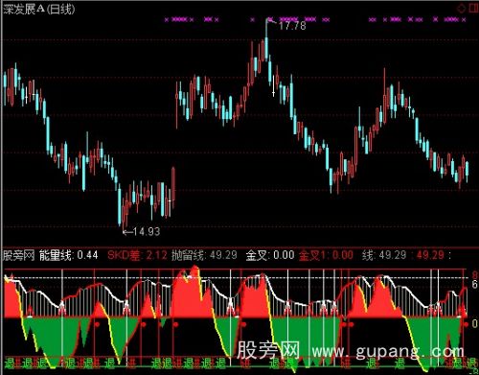Screen dimensions: 479x375
Task: Click the leftmost magenta x marker at chart top
Action: (x=167, y=20)
